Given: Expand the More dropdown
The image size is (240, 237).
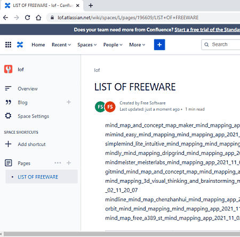Looking at the screenshot, I should tap(137, 45).
